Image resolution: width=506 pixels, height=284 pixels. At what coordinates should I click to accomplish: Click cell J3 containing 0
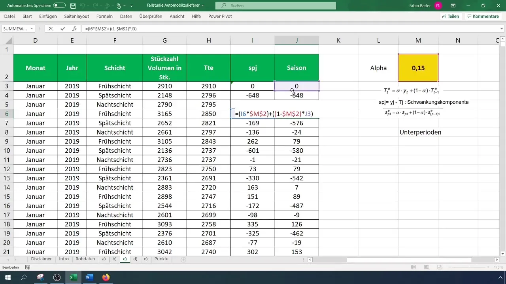point(296,86)
